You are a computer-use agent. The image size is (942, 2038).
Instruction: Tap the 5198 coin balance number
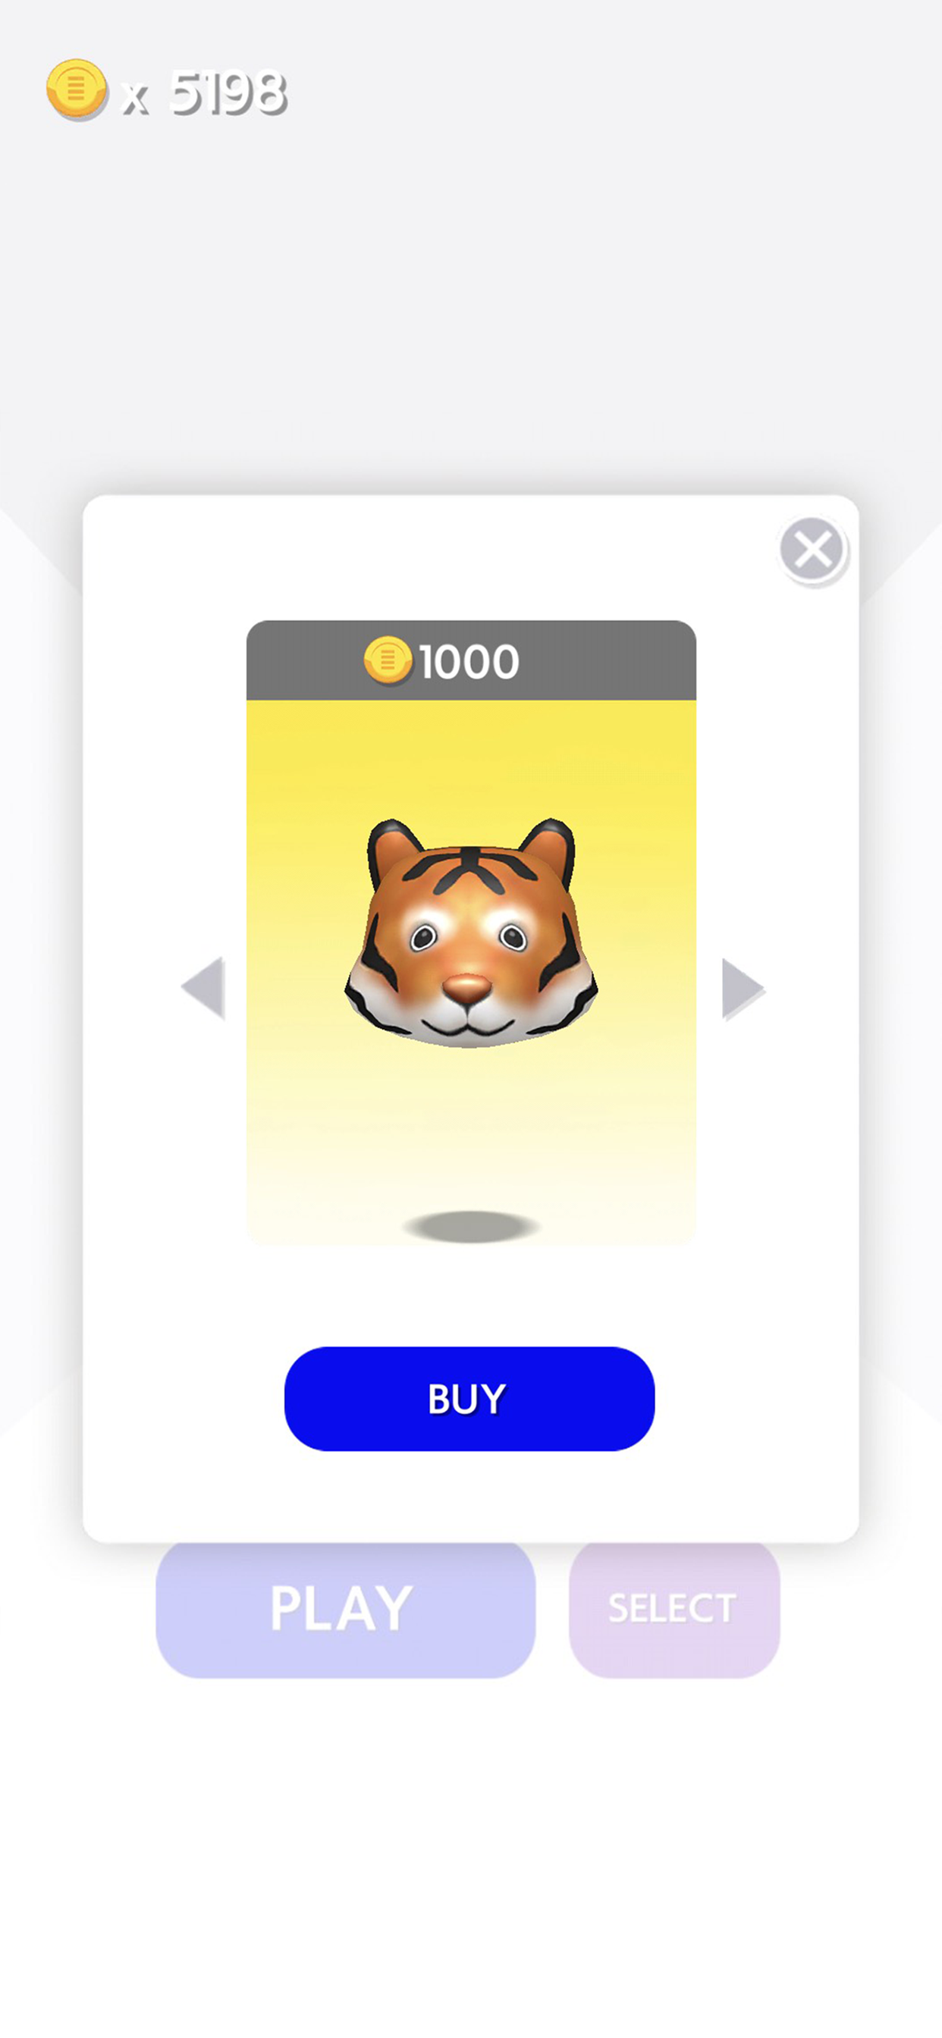point(228,93)
